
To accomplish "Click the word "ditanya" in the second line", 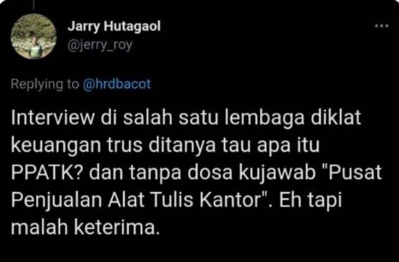I will click(182, 146).
